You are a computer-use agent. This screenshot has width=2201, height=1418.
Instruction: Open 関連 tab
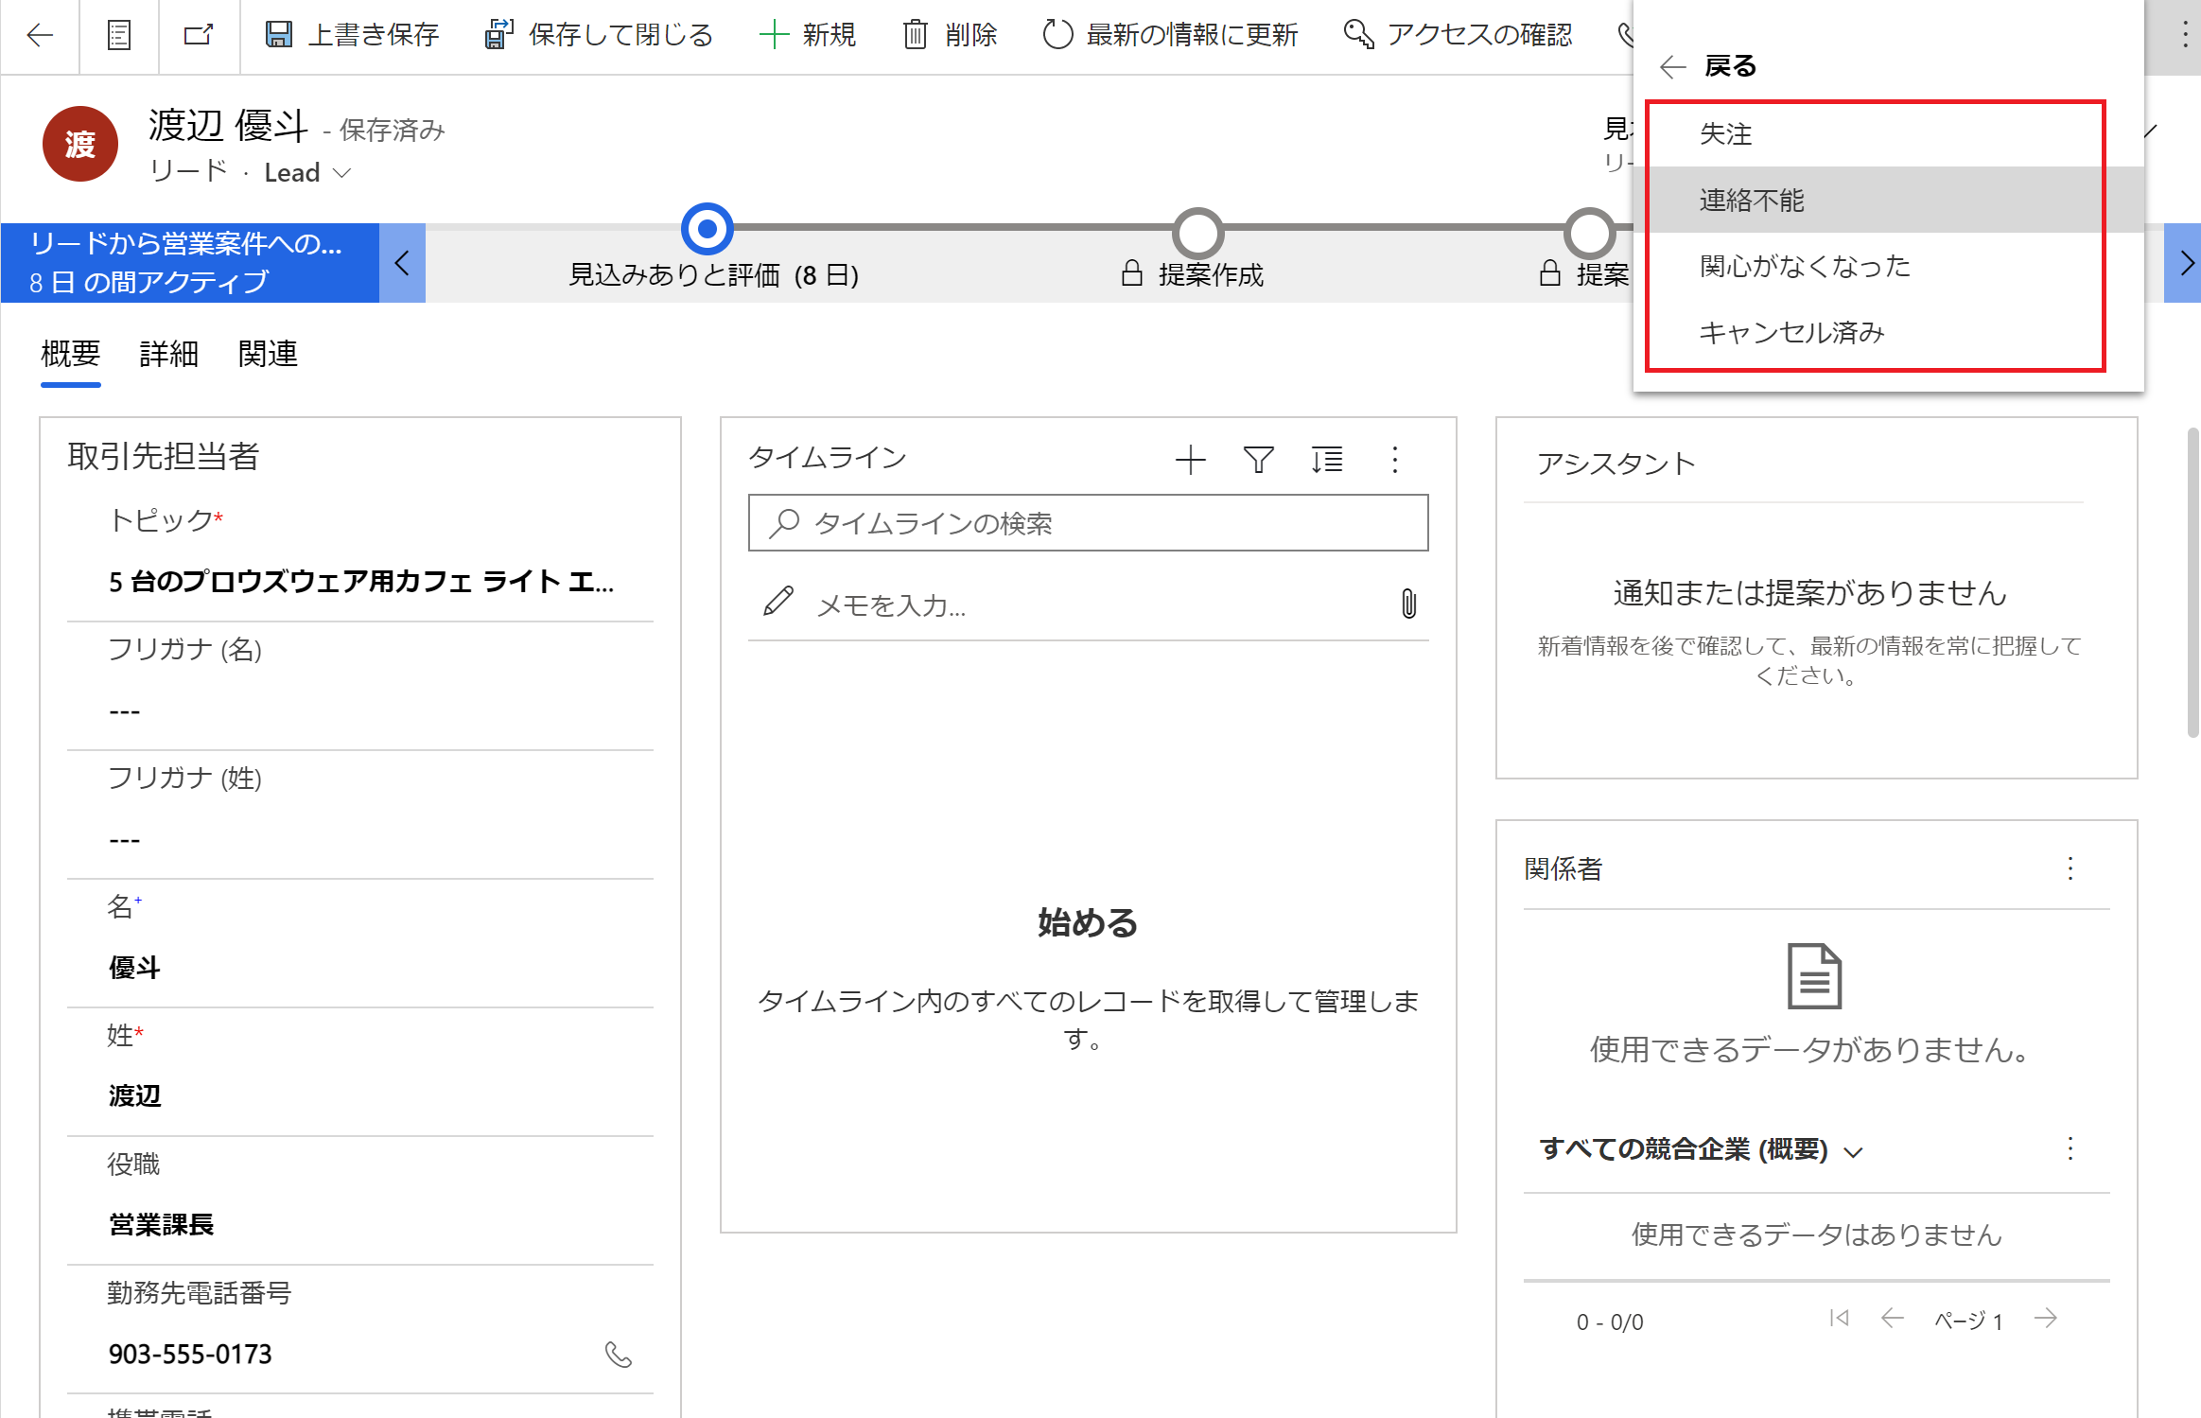(x=268, y=354)
